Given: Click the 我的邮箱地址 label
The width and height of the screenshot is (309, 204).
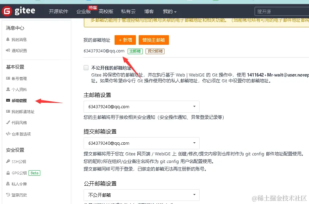Looking at the screenshot, I should click(x=97, y=40).
